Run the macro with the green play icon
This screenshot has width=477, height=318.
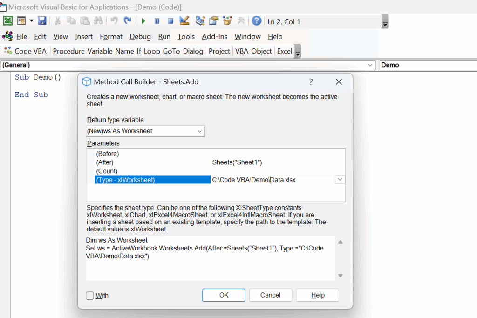point(143,20)
